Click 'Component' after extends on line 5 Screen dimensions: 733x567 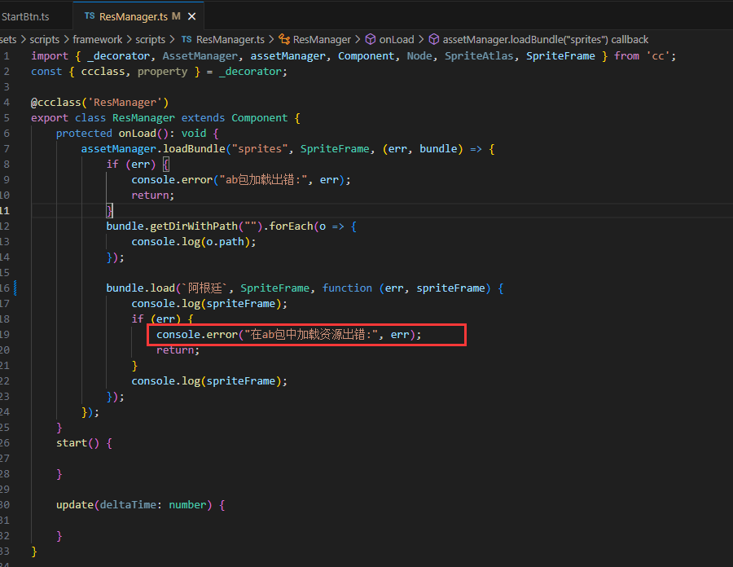(260, 118)
